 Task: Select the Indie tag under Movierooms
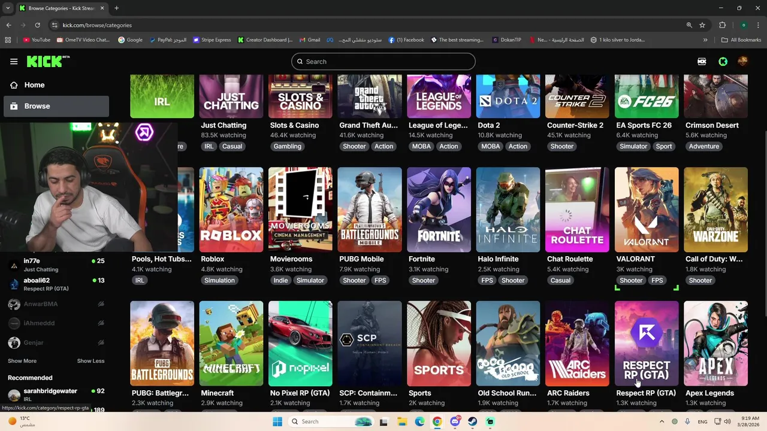(280, 280)
